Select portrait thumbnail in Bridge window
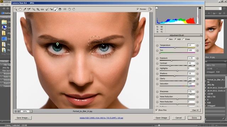This screenshot has height=127, width=227. tap(214, 36)
